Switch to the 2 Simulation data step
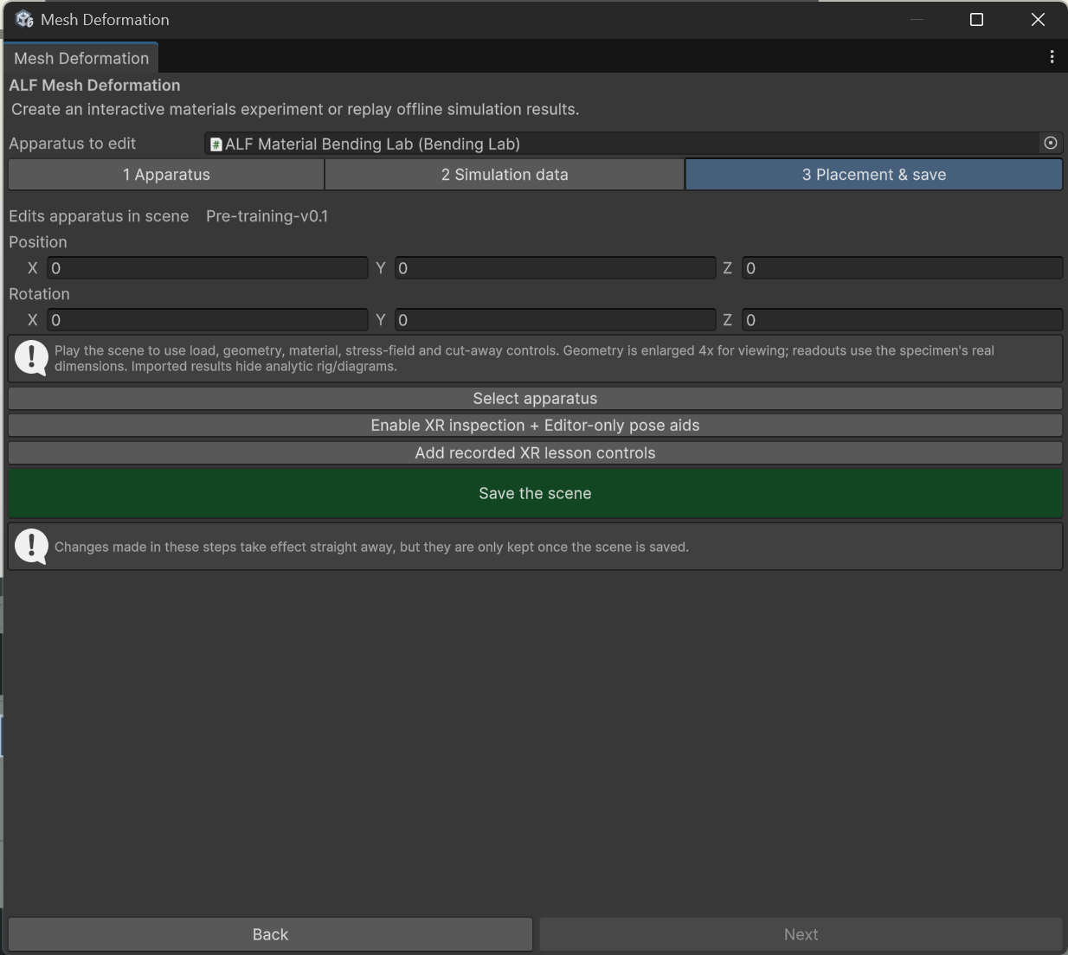 coord(505,175)
